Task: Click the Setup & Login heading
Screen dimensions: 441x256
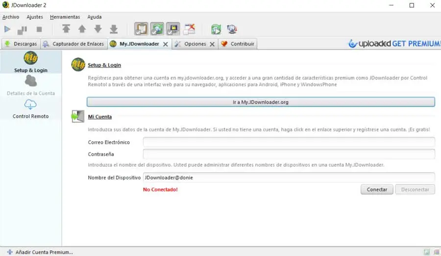Action: click(104, 65)
